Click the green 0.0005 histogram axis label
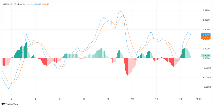214x107 pixels. click(x=206, y=56)
